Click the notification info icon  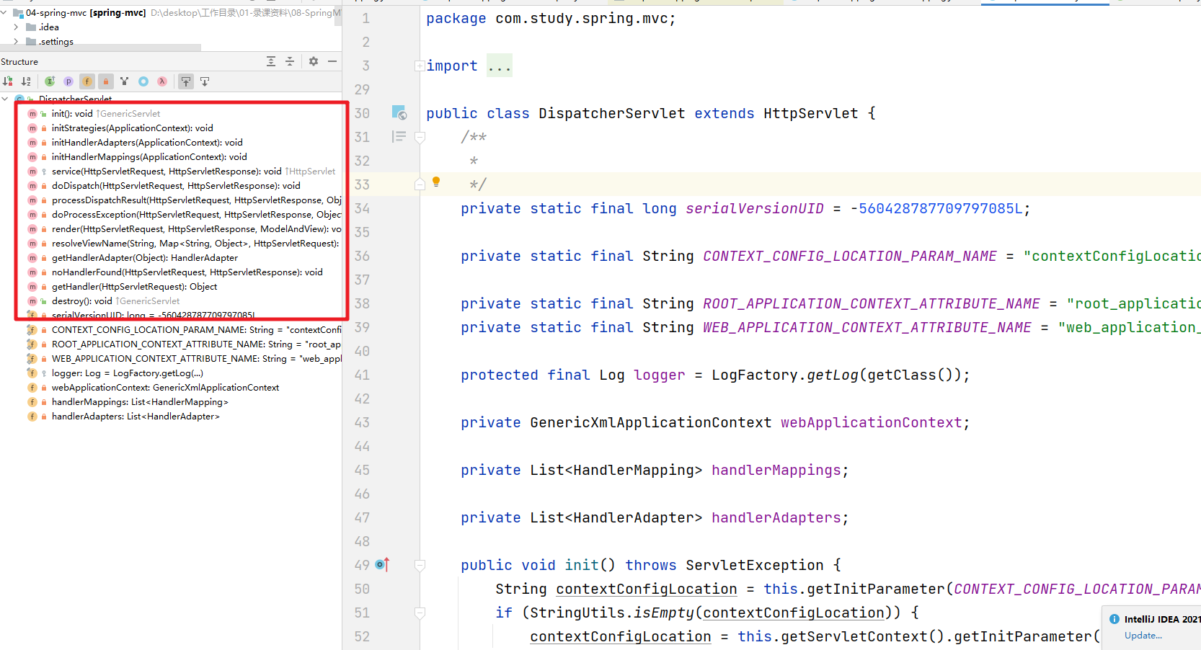[x=1114, y=618]
